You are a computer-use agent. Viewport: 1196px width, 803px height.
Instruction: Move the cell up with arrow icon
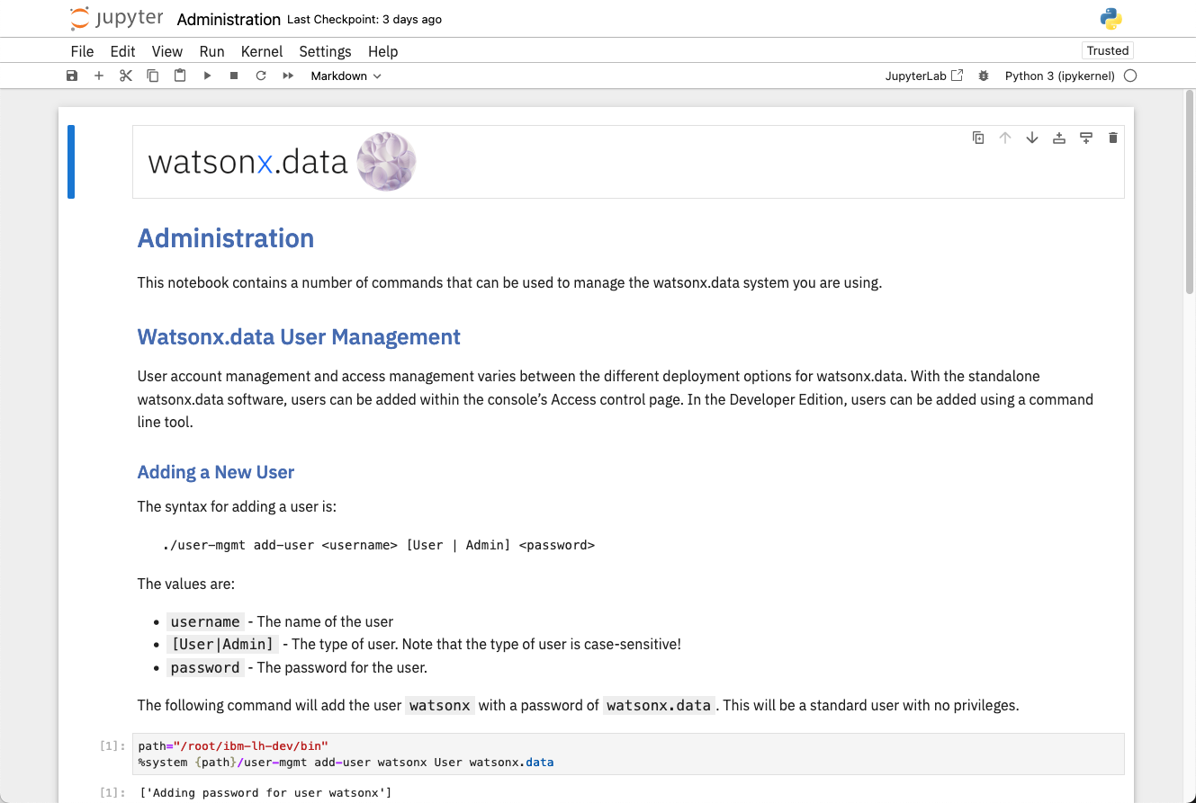pos(1005,138)
